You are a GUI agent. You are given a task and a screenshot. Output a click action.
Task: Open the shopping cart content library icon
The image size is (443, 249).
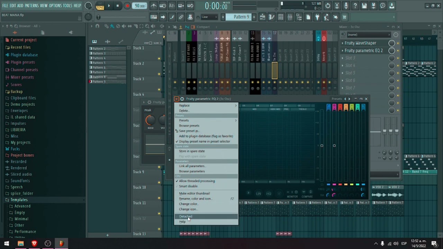pos(344,17)
